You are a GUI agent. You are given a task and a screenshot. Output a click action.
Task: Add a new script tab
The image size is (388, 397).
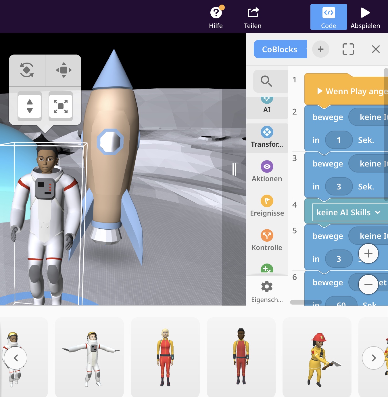click(x=320, y=49)
